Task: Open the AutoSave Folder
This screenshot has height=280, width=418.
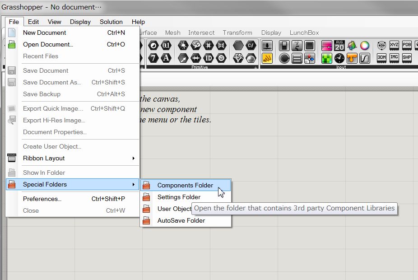Action: pyautogui.click(x=186, y=220)
